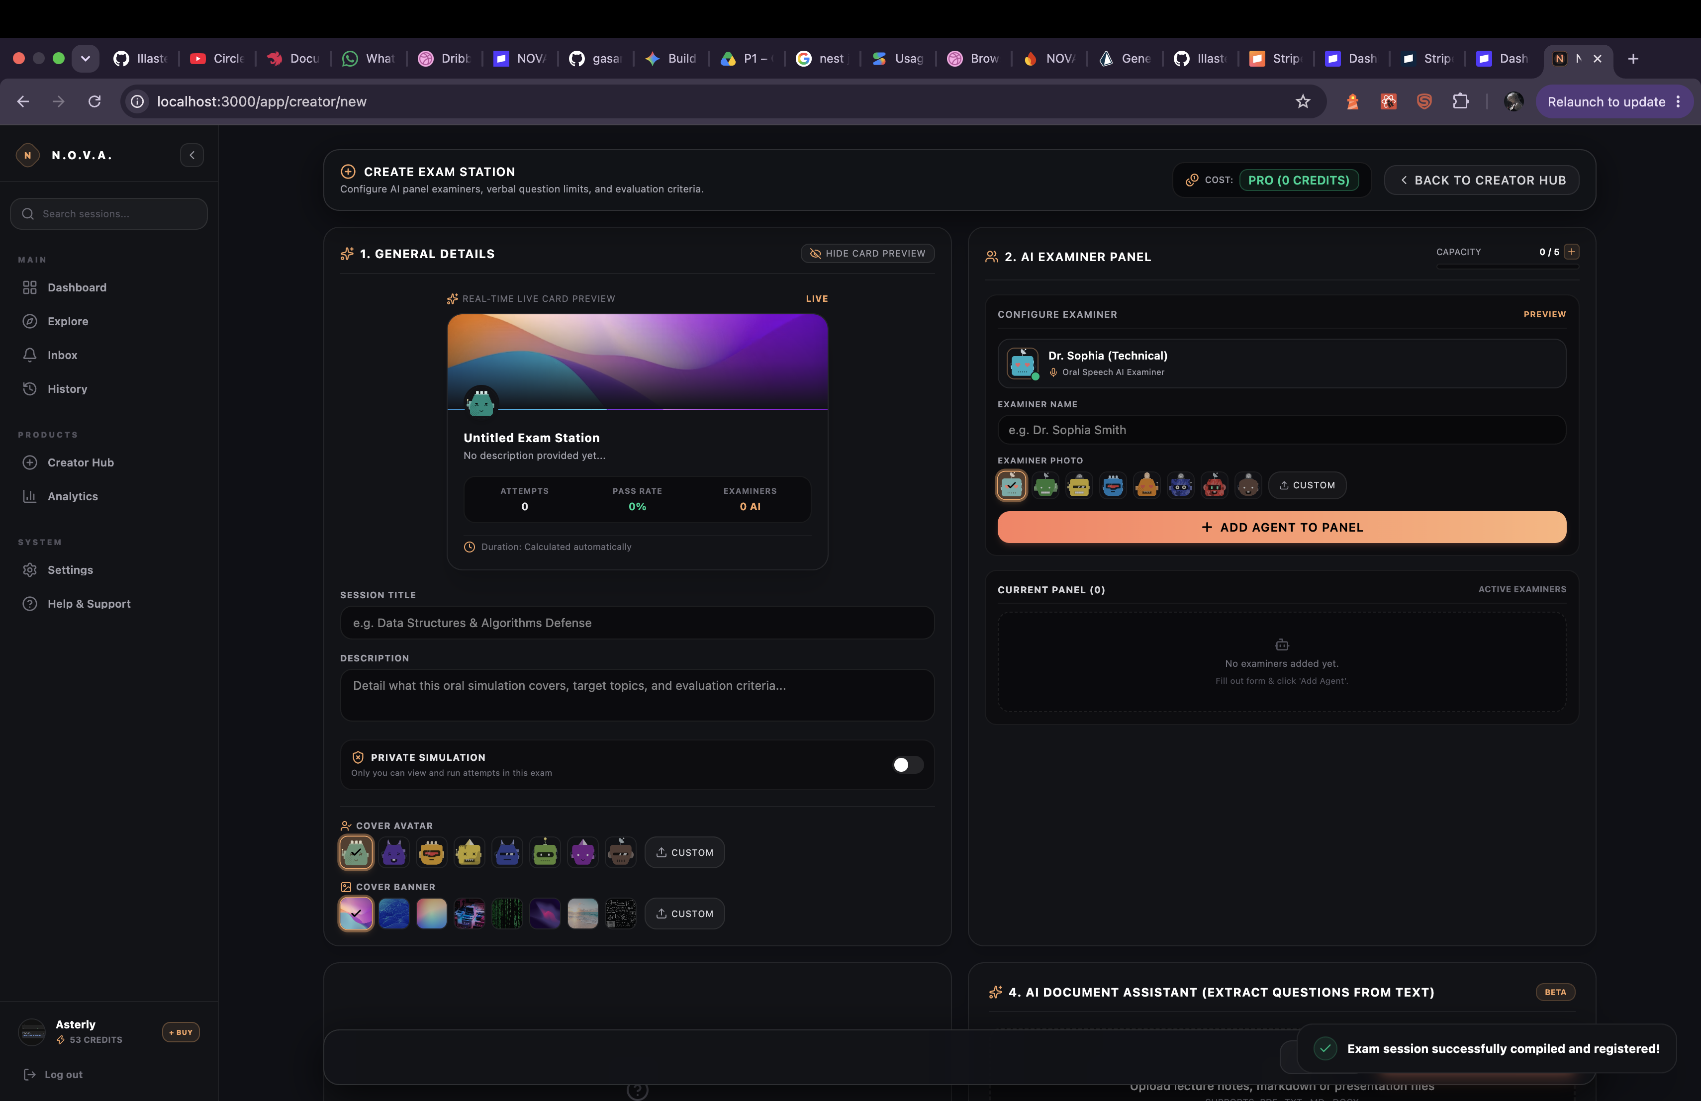The width and height of the screenshot is (1701, 1101).
Task: Open the Inbox sidebar item
Action: [x=109, y=355]
